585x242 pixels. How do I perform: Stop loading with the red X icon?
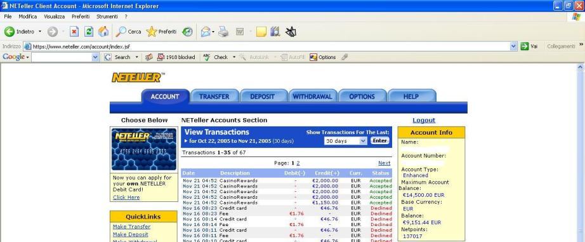(74, 32)
